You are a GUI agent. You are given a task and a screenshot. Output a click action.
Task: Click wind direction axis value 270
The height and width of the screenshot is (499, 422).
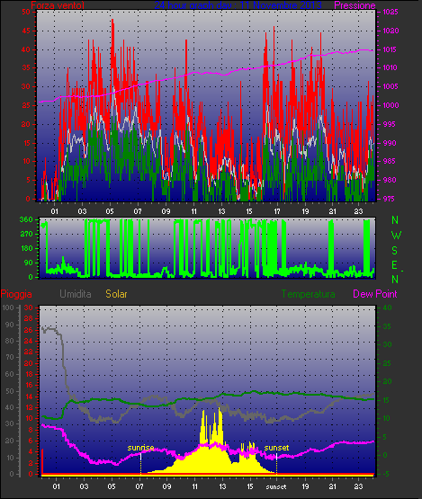(27, 235)
